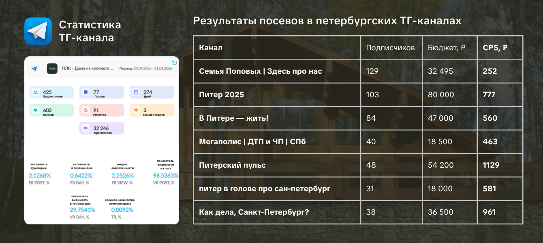This screenshot has width=543, height=243.
Task: Select the ER POST 2.1268% value
Action: (x=40, y=176)
